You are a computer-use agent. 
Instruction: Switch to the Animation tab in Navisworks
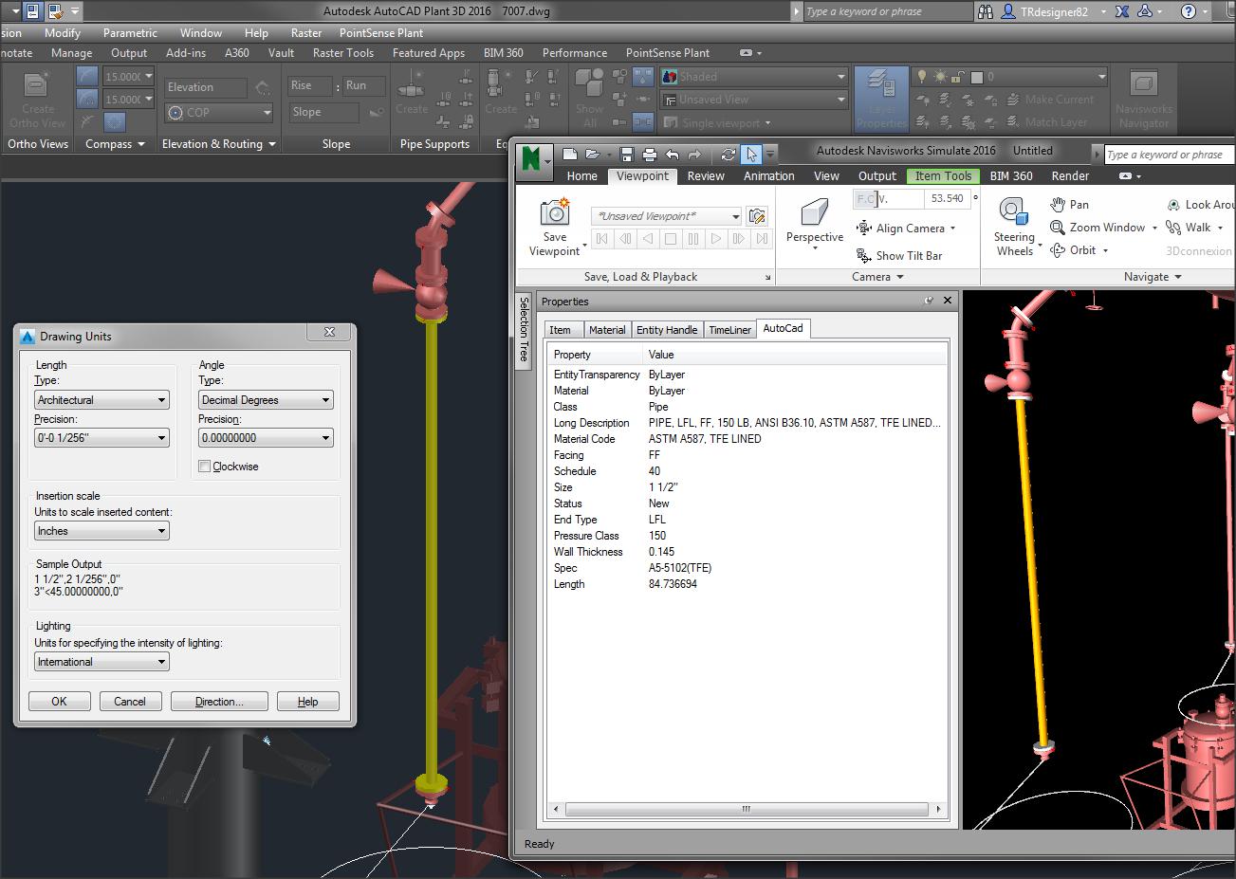click(x=768, y=176)
